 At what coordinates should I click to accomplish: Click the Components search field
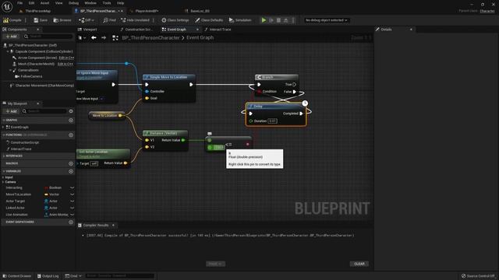[x=48, y=37]
